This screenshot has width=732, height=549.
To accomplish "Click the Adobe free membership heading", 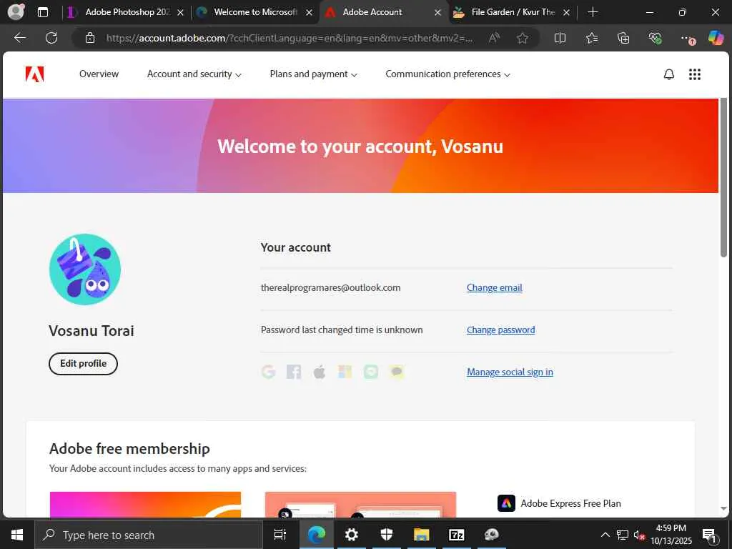I will click(129, 449).
